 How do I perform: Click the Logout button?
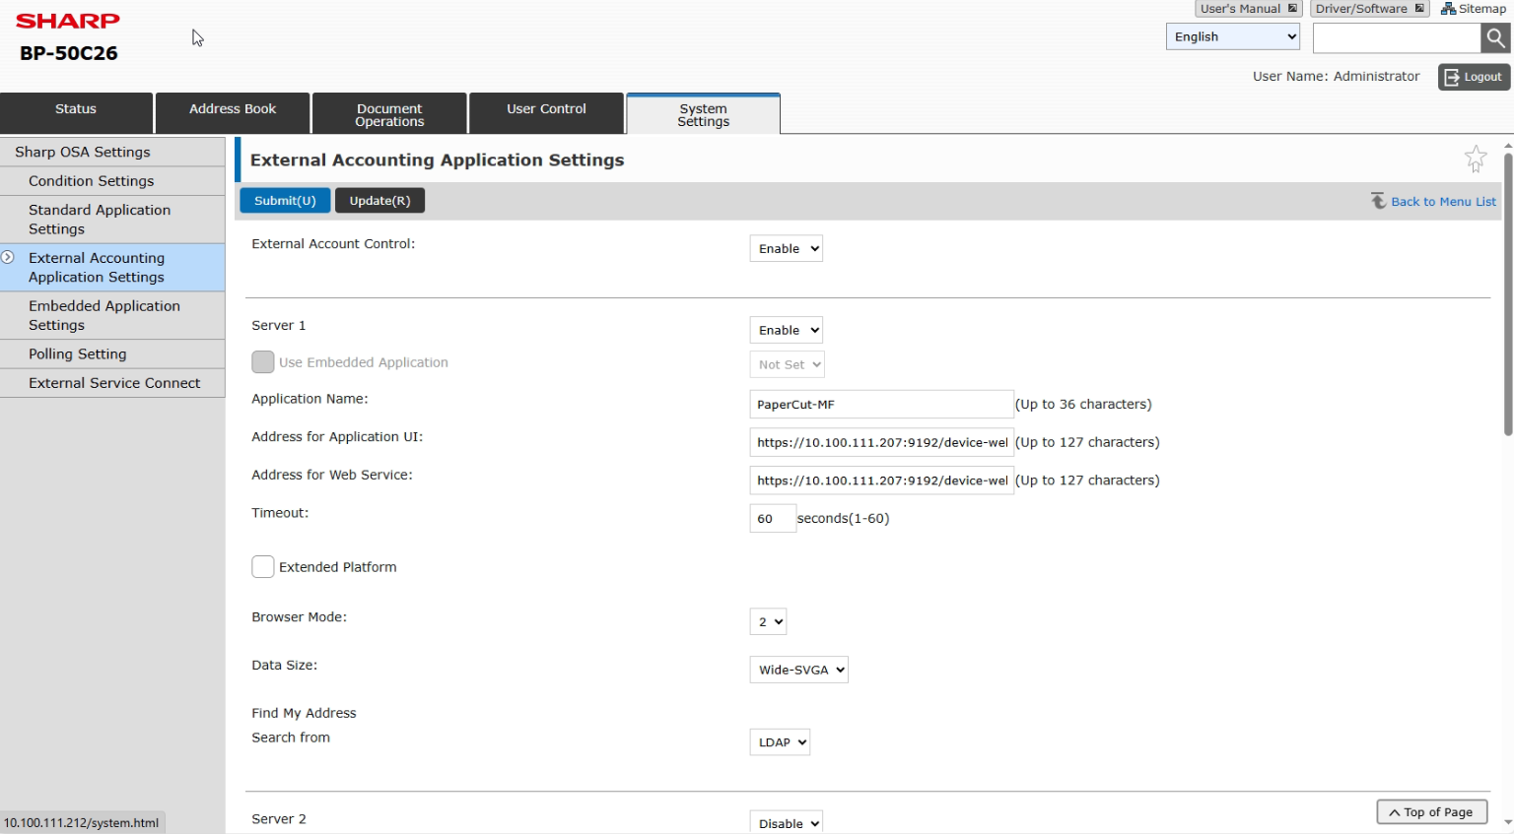[1474, 77]
